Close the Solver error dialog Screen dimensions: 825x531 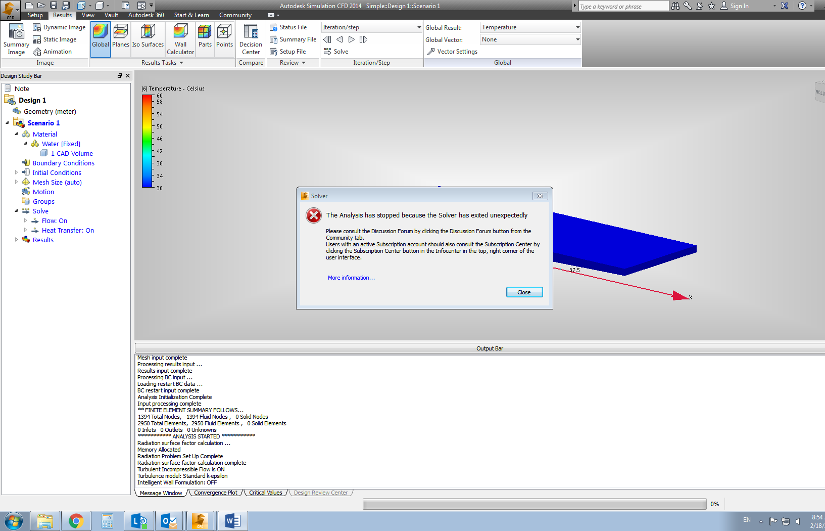pyautogui.click(x=524, y=292)
